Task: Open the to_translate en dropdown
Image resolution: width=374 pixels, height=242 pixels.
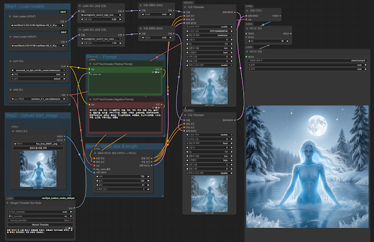Action: click(x=40, y=216)
